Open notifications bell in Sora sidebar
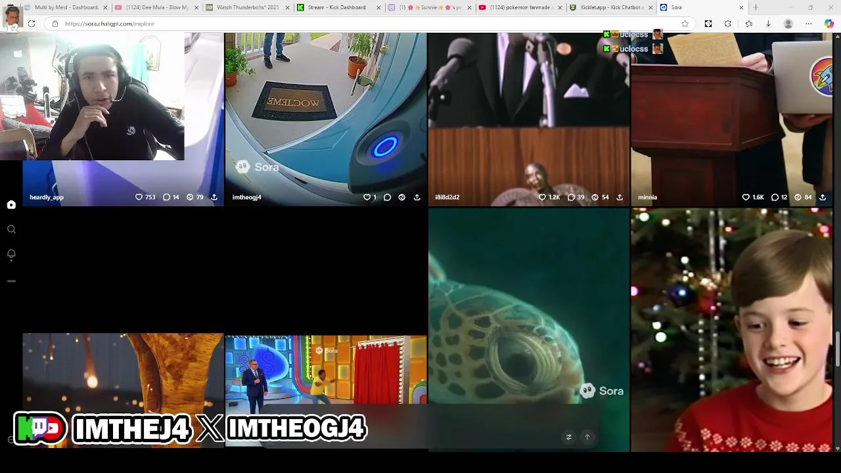This screenshot has width=841, height=473. point(11,254)
